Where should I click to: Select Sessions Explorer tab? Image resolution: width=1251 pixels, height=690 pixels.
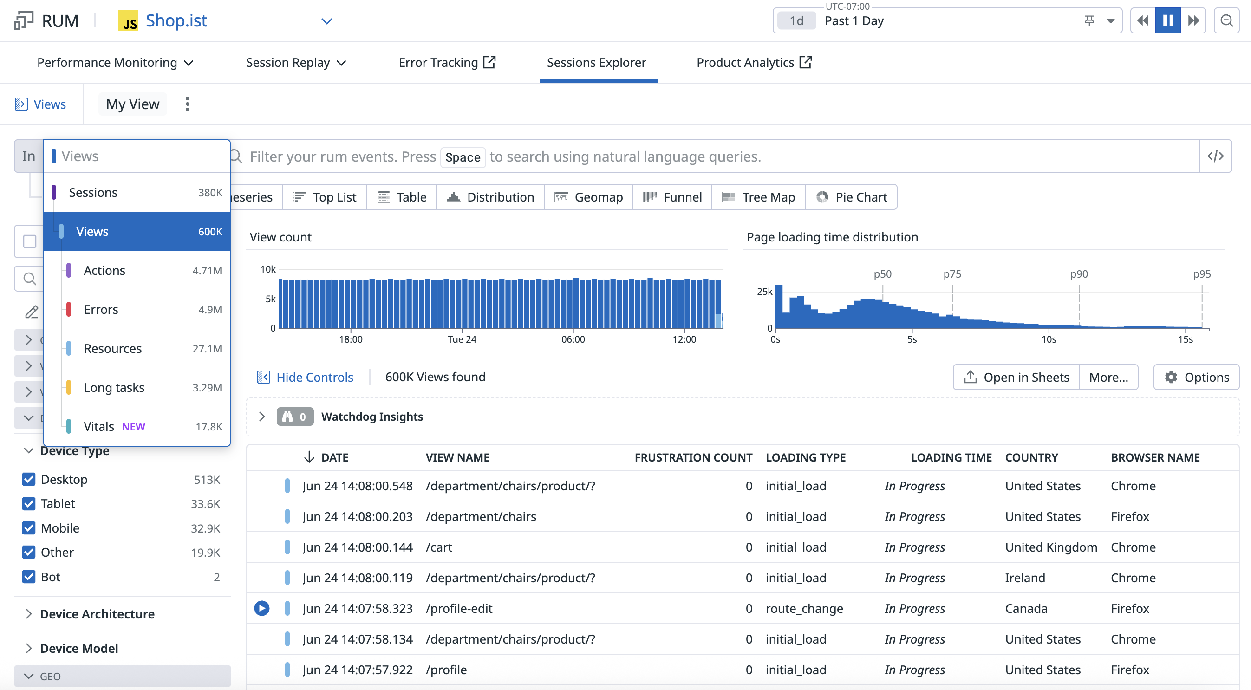(596, 63)
